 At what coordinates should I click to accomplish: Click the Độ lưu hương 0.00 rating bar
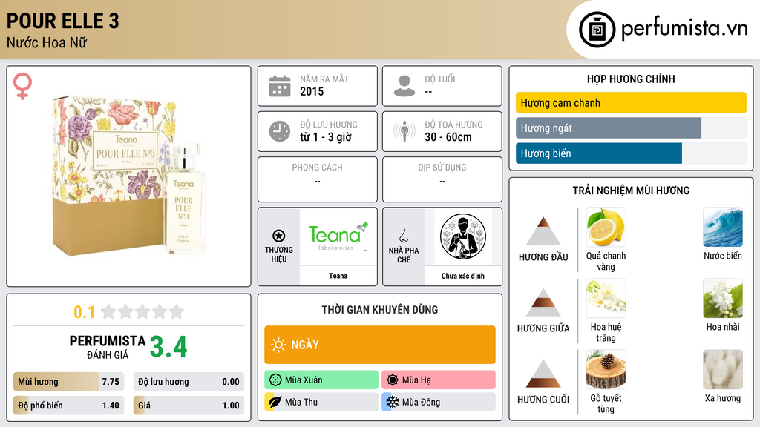pos(189,382)
